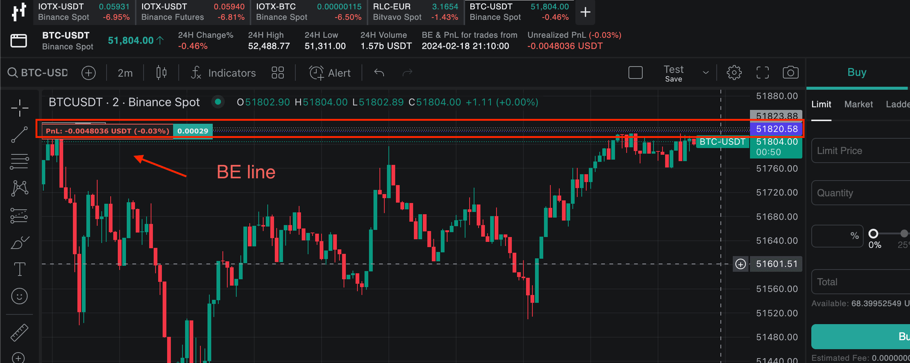Set quantity slider to 0% handle
Screen dimensions: 910x363
click(x=873, y=234)
